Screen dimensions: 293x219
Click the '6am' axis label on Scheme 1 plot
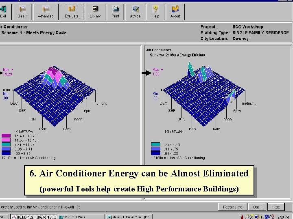(67, 129)
